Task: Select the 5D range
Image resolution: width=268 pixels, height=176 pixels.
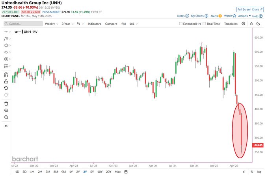Action: [24, 172]
